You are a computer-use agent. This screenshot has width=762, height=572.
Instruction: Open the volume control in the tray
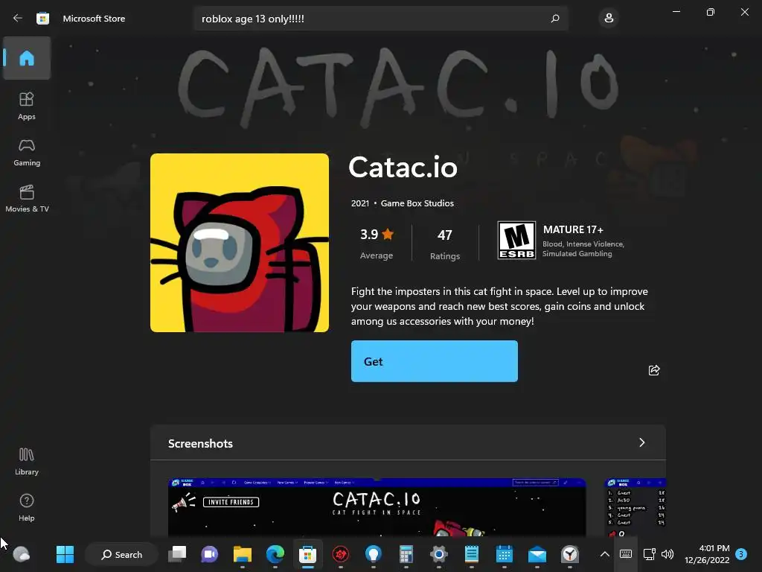coord(667,554)
